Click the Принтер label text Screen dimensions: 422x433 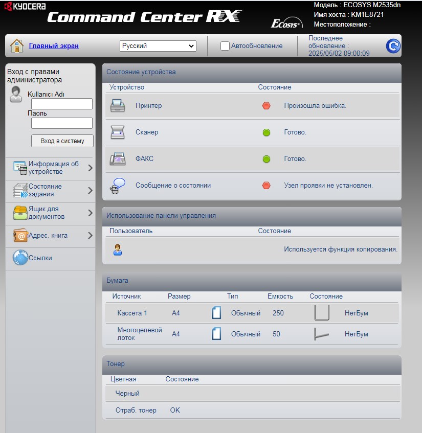pyautogui.click(x=148, y=106)
